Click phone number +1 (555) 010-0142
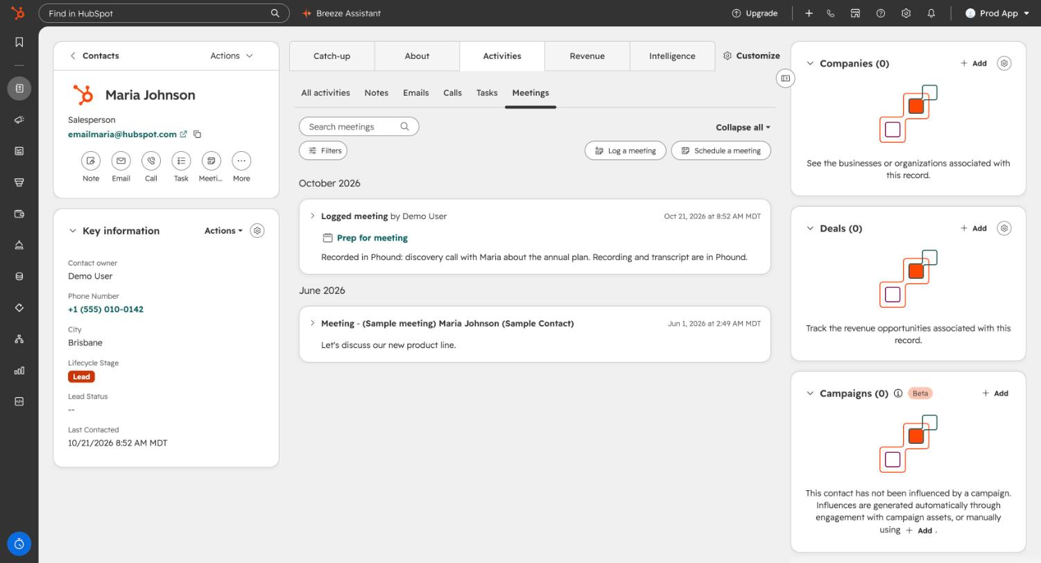 click(105, 309)
